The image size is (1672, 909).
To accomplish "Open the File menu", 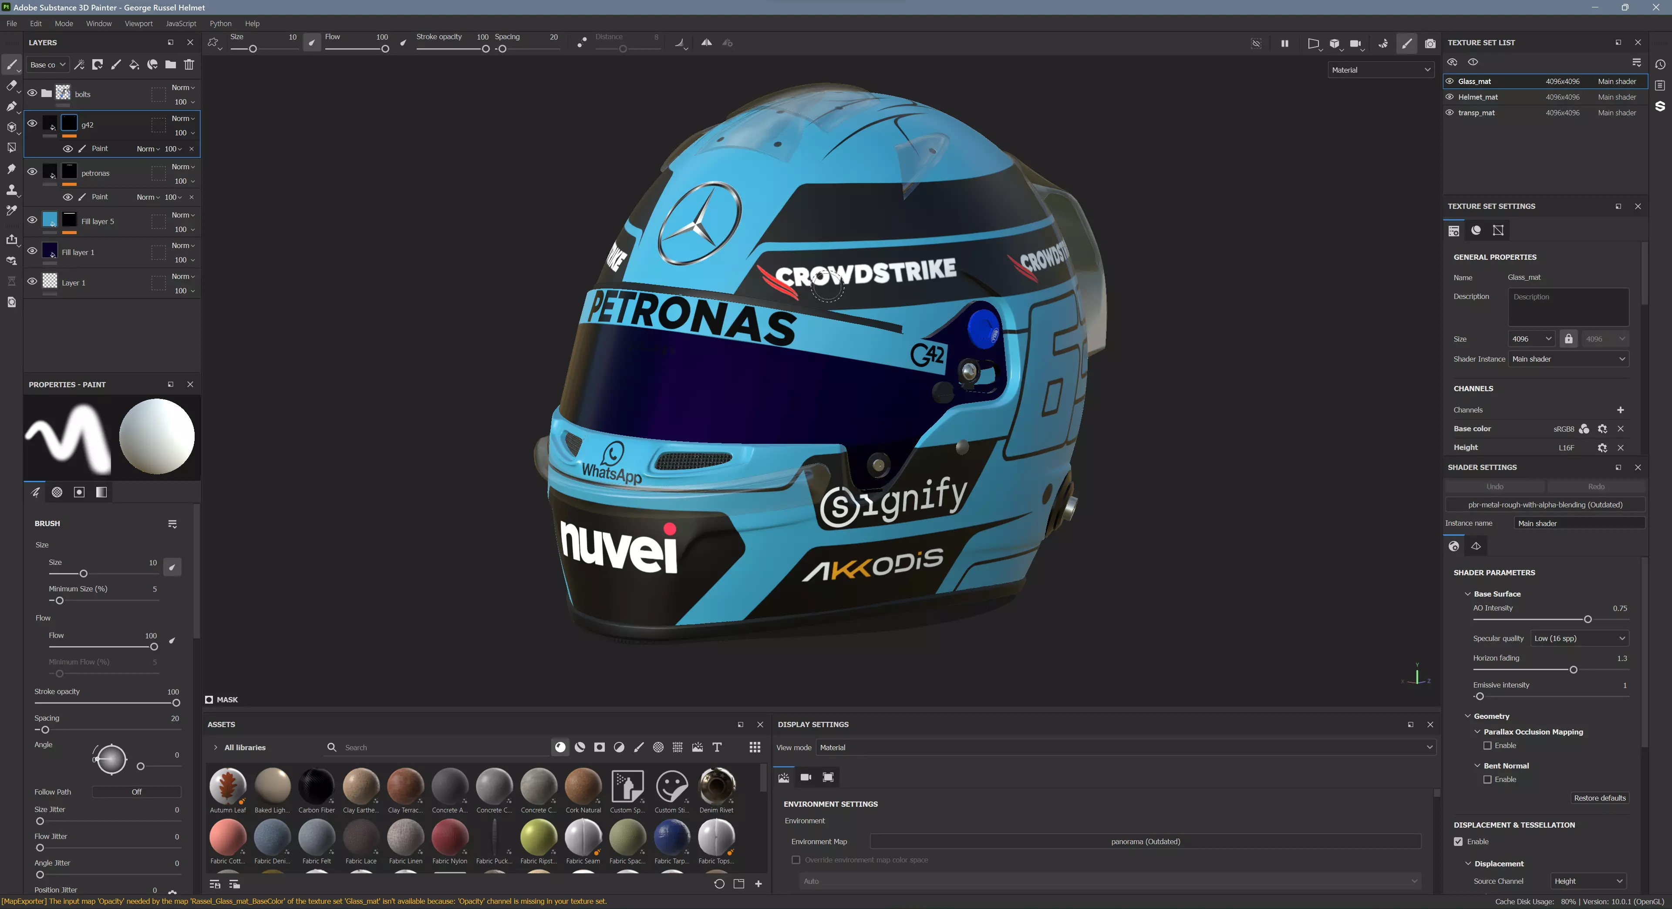I will (12, 23).
